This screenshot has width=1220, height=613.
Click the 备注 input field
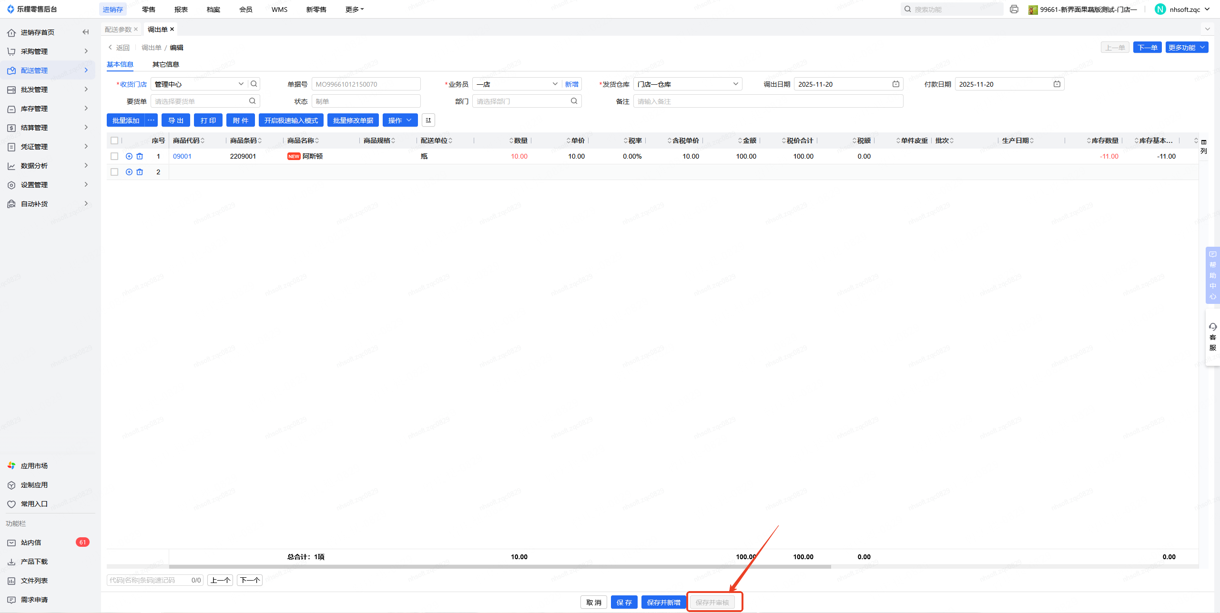(767, 101)
